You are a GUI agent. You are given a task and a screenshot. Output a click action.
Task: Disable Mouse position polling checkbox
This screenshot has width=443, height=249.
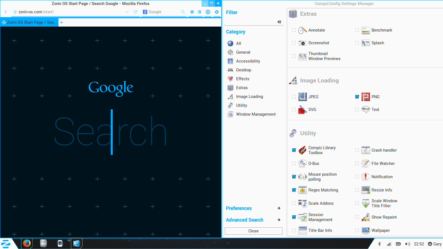point(294,177)
